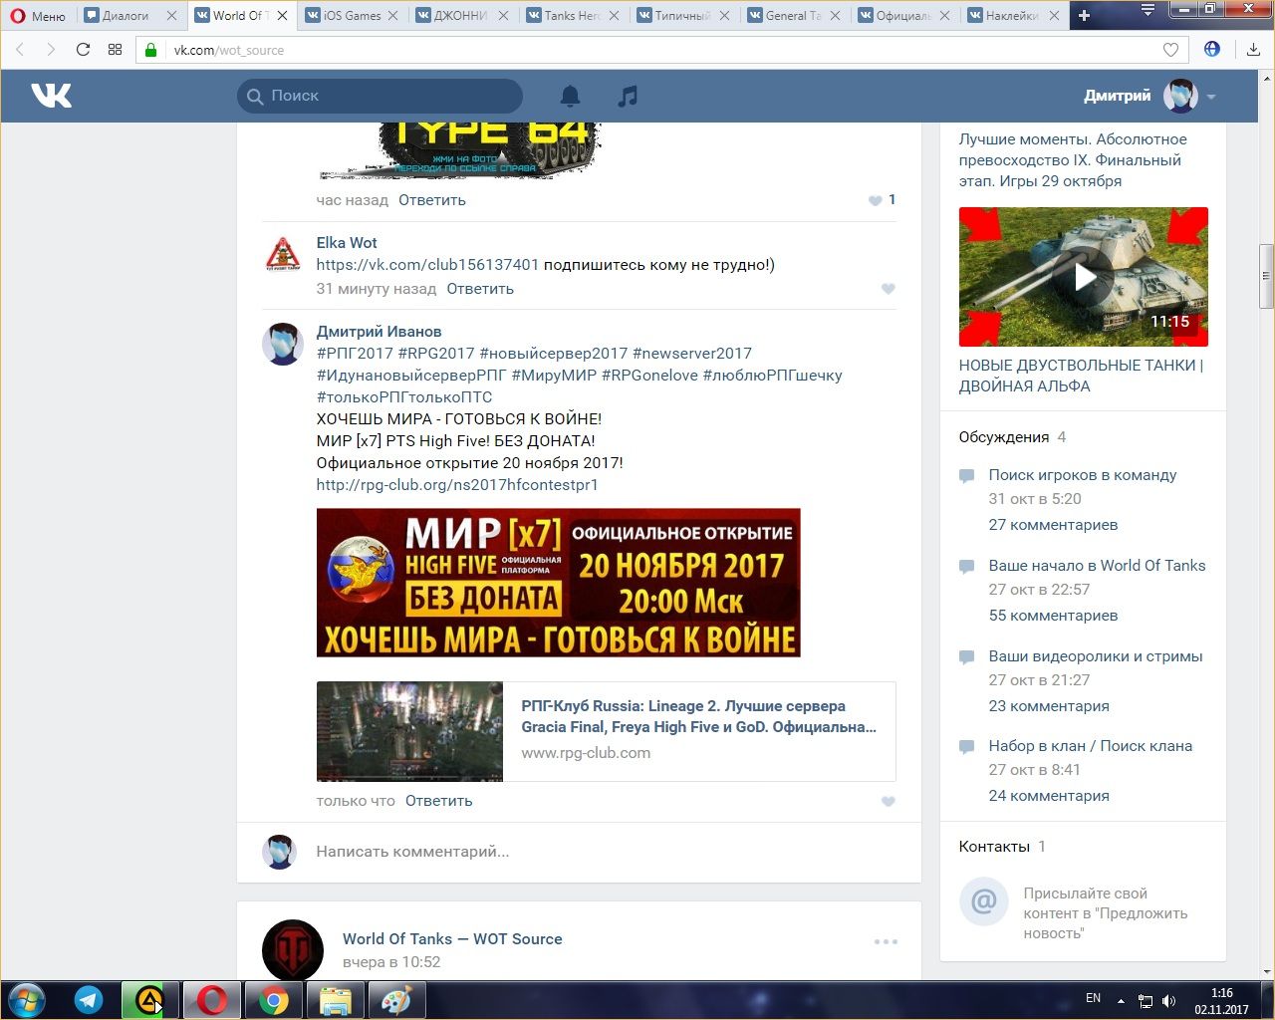Open Windows Start button
This screenshot has width=1275, height=1020.
[27, 1000]
